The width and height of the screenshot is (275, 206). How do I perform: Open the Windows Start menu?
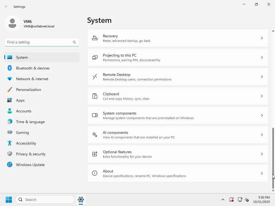click(9, 200)
